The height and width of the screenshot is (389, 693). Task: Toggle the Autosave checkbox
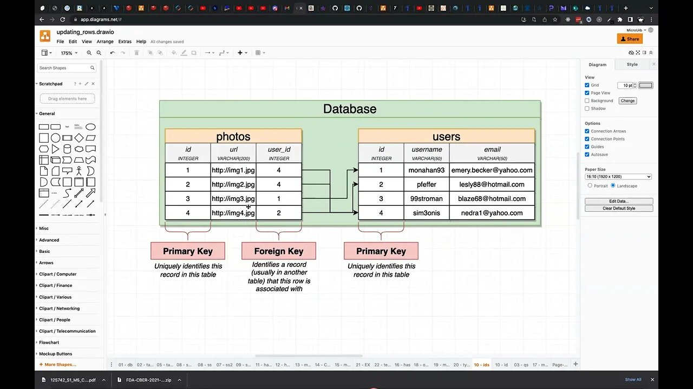tap(587, 155)
